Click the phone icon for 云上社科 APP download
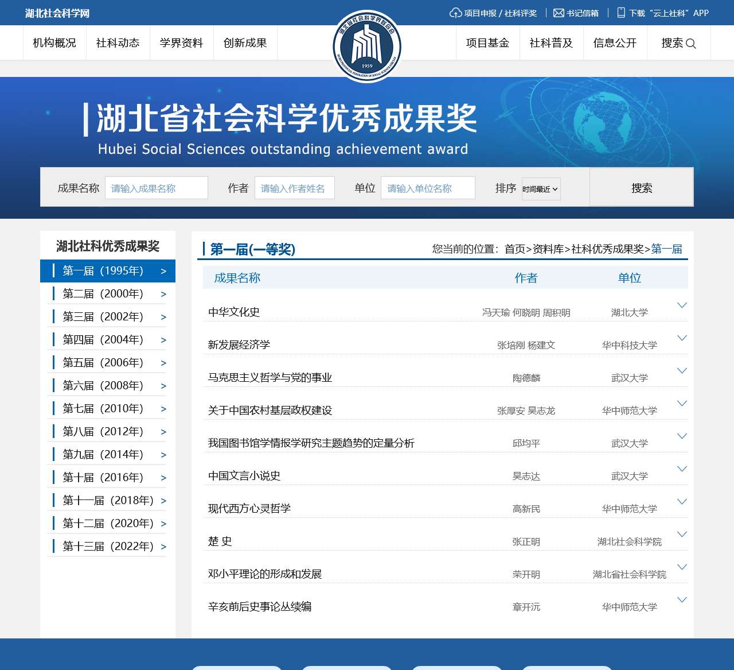This screenshot has width=734, height=670. (x=620, y=13)
